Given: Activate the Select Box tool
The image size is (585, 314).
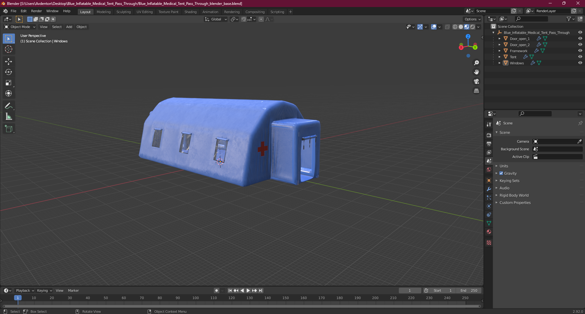Looking at the screenshot, I should point(9,39).
